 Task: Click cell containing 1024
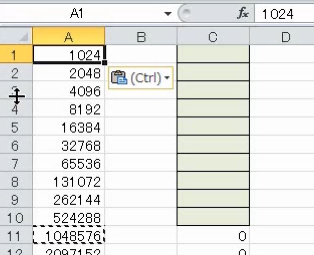click(x=69, y=54)
